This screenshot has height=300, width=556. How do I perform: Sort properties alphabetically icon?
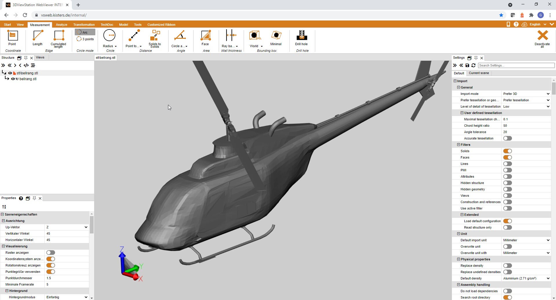[x=4, y=207]
